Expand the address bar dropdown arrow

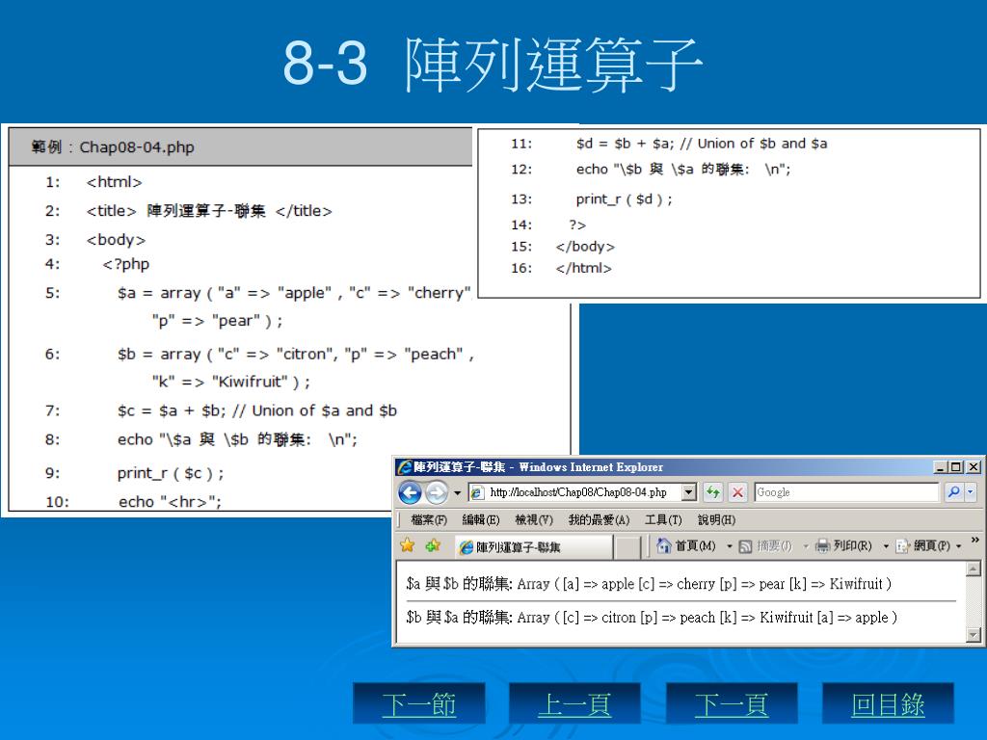[689, 492]
